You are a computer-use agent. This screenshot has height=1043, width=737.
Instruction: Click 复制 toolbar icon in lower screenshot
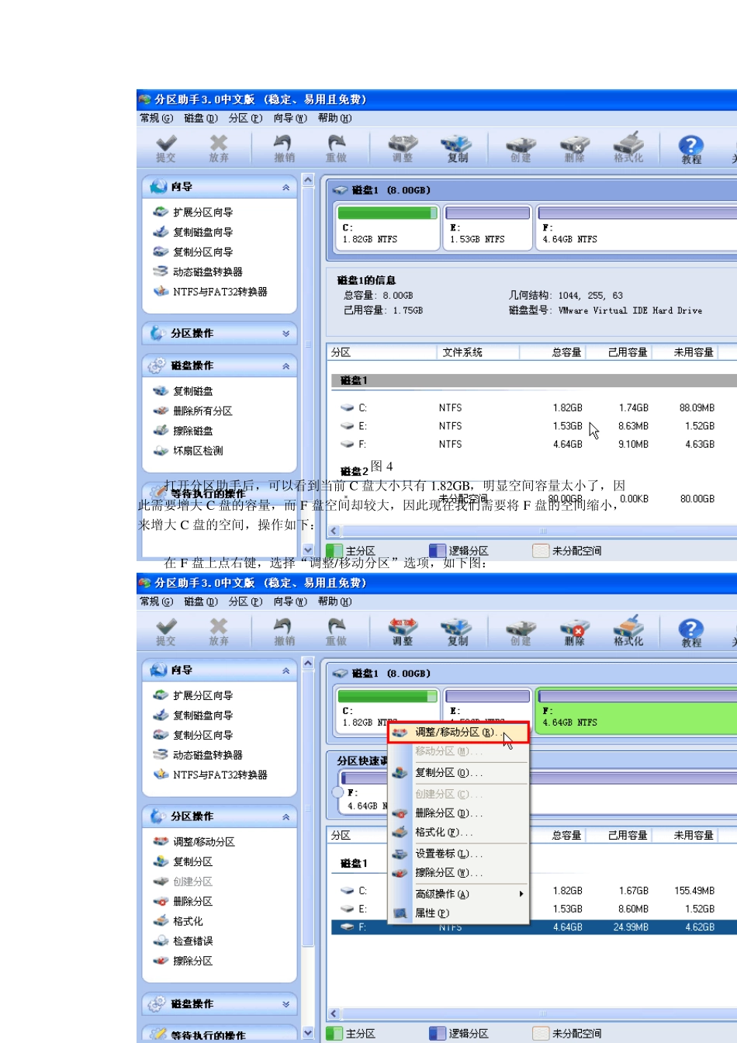point(457,632)
